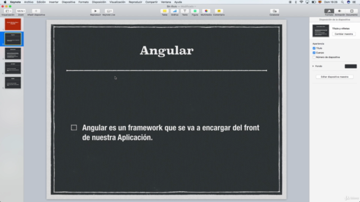Select the third slide thumbnail
The height and width of the screenshot is (202, 360).
pos(13,54)
